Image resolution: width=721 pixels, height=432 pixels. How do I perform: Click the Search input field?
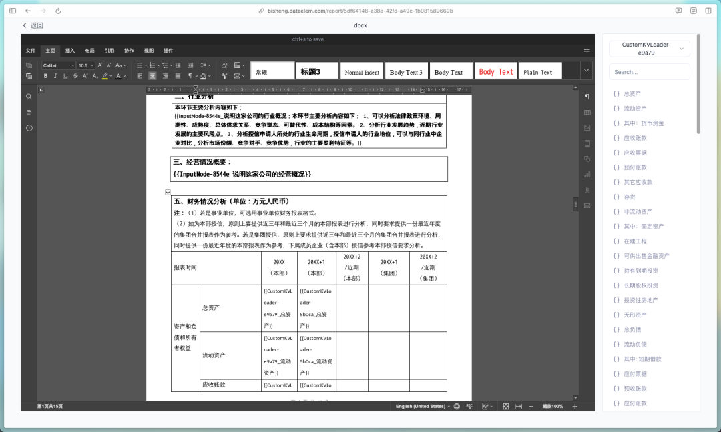(650, 72)
